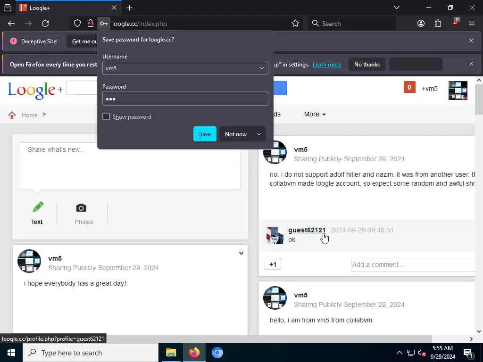The height and width of the screenshot is (362, 483).
Task: Open the Not now dropdown arrow
Action: tap(259, 134)
